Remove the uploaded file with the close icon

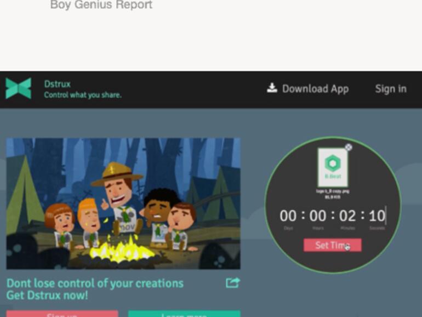point(349,148)
